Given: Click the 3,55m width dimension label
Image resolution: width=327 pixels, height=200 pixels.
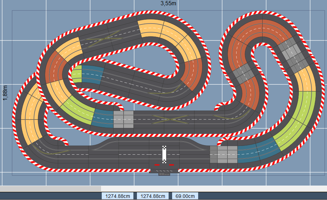Looking at the screenshot, I should tap(168, 3).
